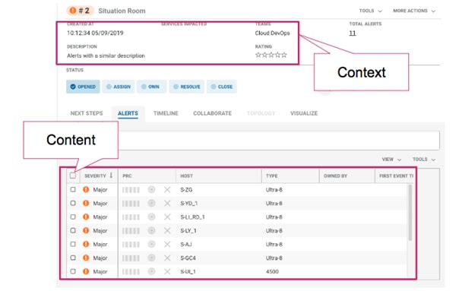This screenshot has height=291, width=459.
Task: Click the HOST column header
Action: (186, 176)
